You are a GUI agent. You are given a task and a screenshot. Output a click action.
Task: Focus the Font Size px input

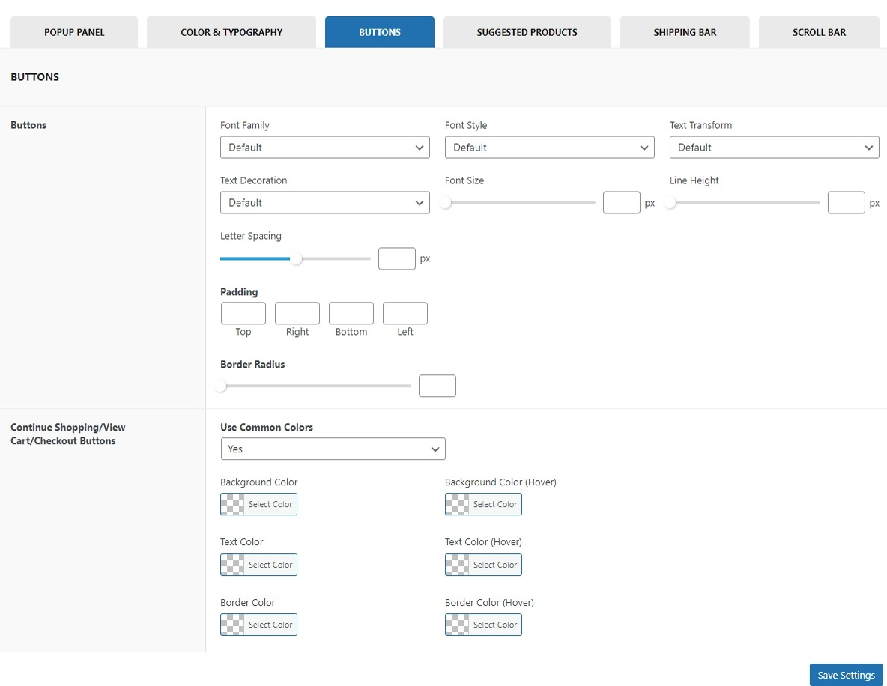tap(621, 202)
